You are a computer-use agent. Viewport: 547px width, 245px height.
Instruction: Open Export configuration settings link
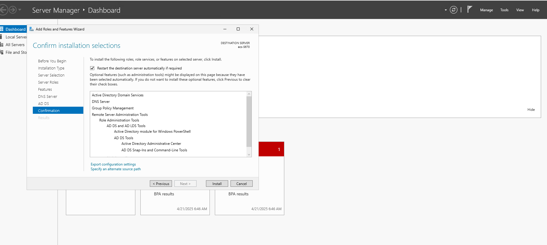[113, 164]
